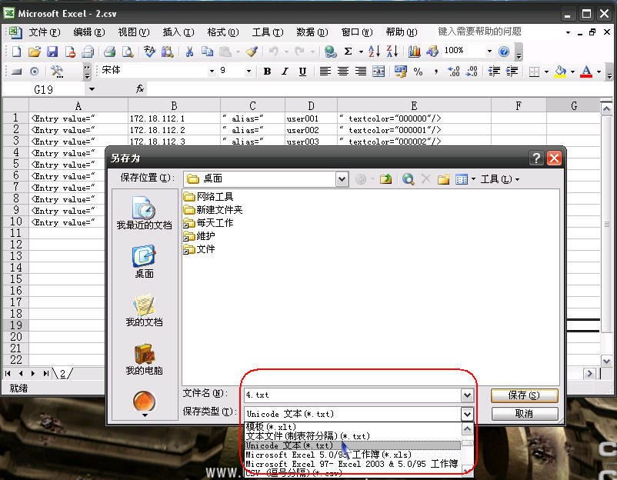Toggle Underline formatting button
This screenshot has height=480, width=617.
302,72
